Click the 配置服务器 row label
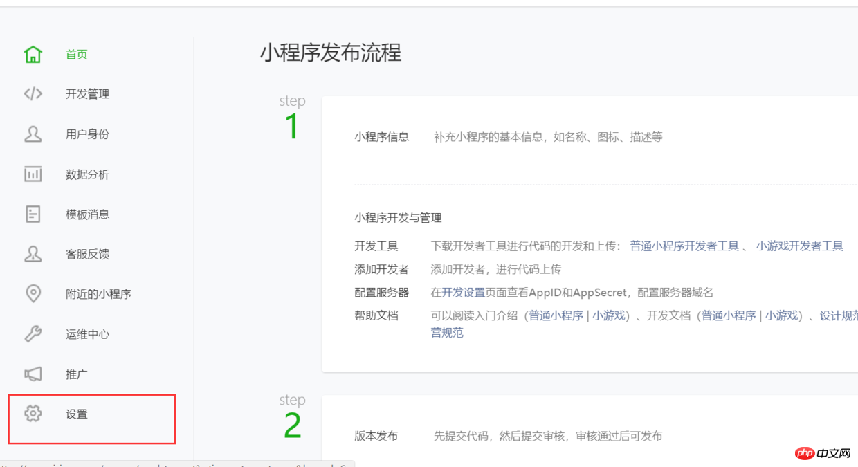 [x=382, y=293]
